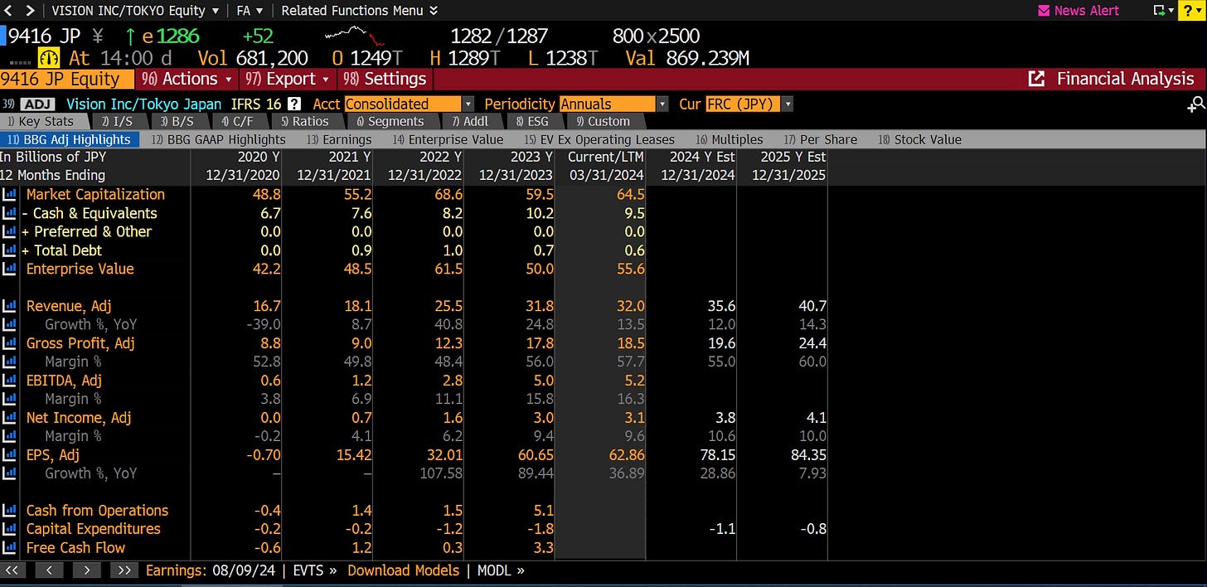1207x587 pixels.
Task: Click the IFRS 16 help question mark icon
Action: pyautogui.click(x=293, y=104)
